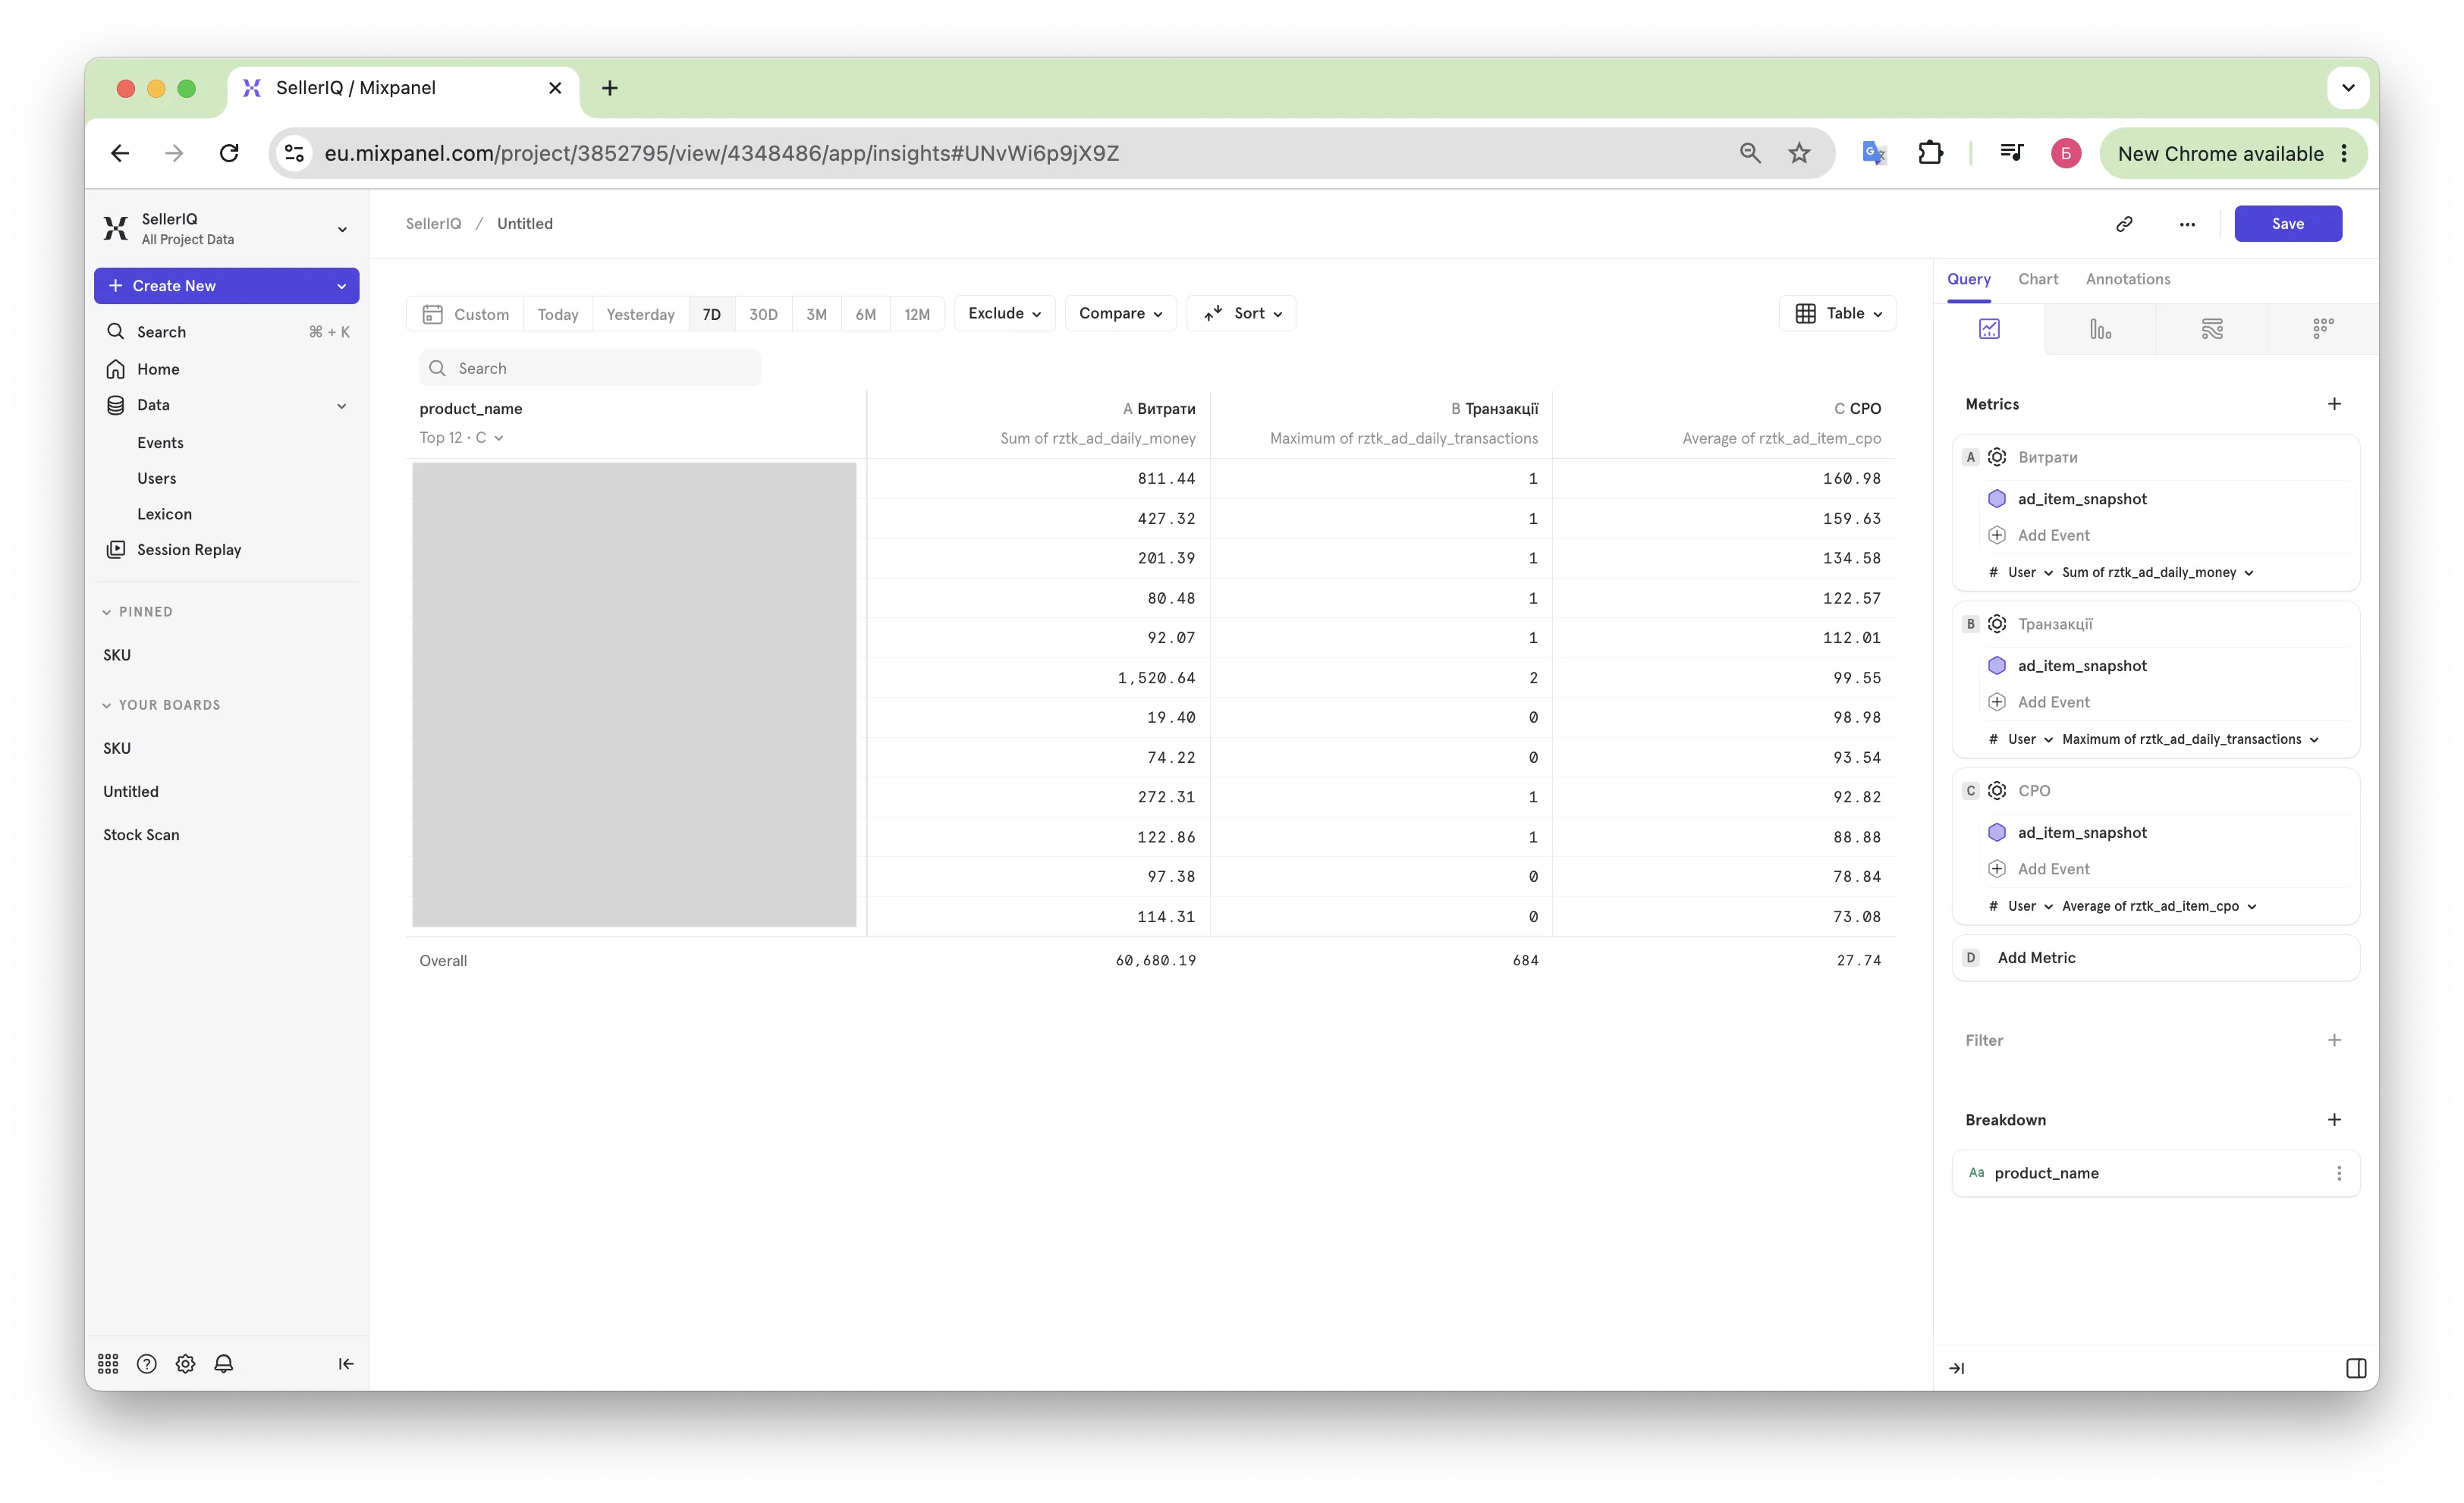
Task: Open the Sort dropdown
Action: click(x=1241, y=314)
